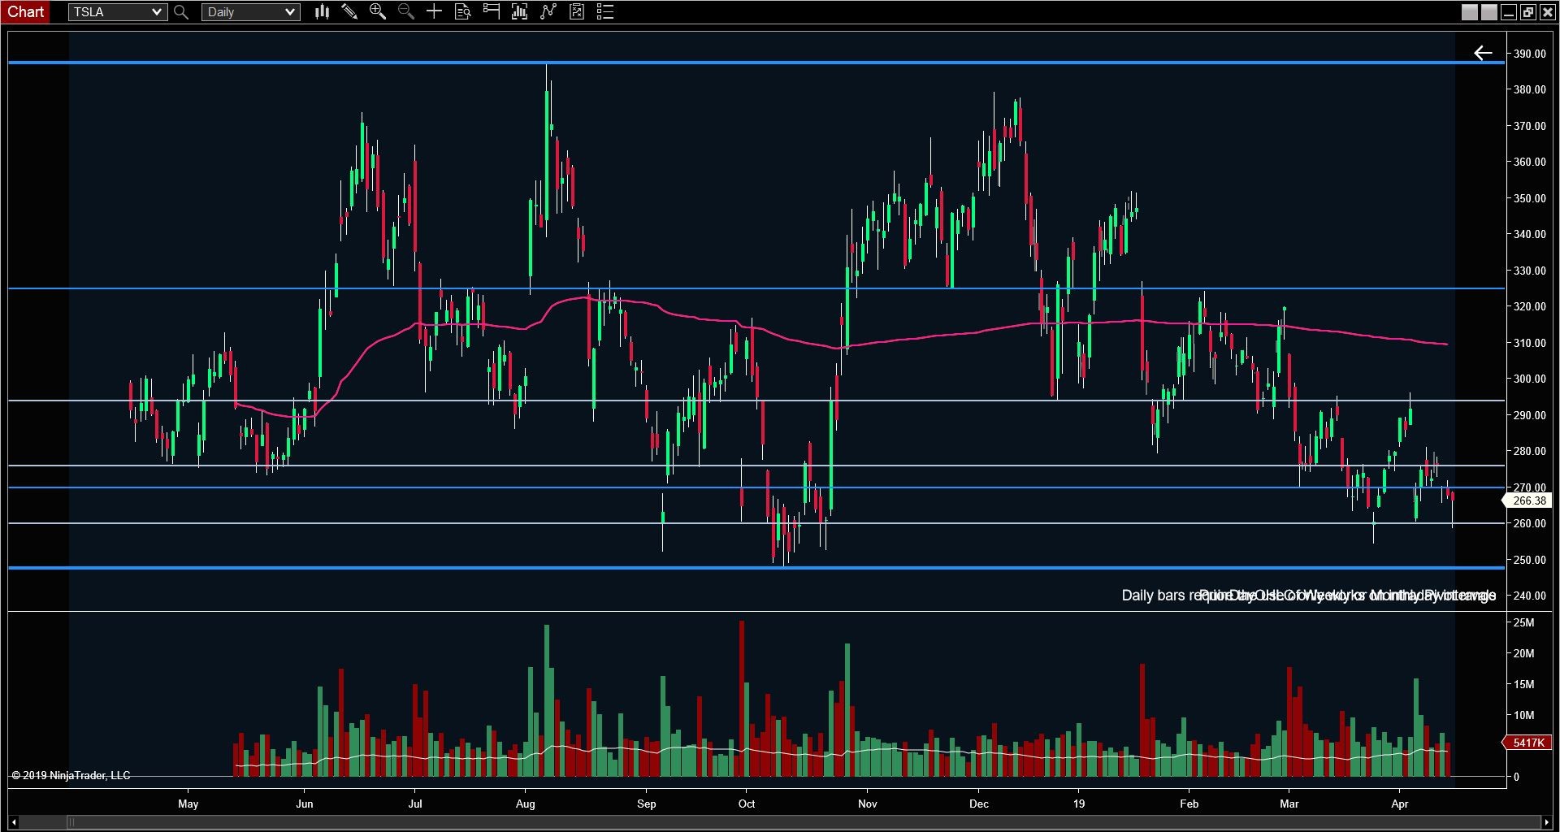Click the instrument search magnifier icon
Screen dimensions: 1560x832
[x=181, y=12]
